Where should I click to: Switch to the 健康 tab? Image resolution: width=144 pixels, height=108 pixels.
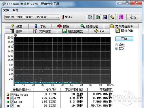(63, 26)
